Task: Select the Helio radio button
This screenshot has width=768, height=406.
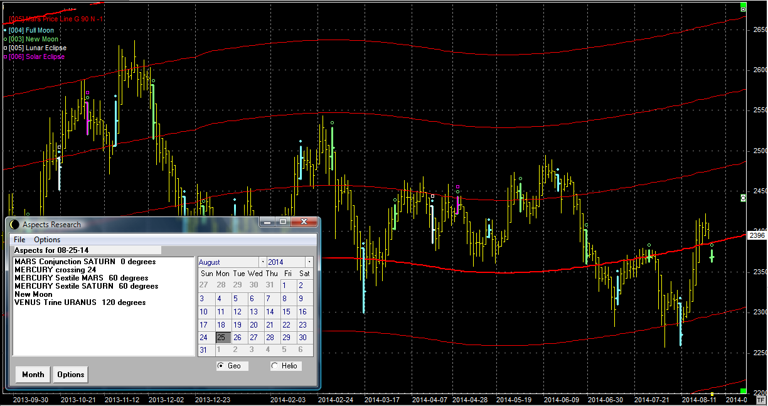Action: [x=274, y=366]
